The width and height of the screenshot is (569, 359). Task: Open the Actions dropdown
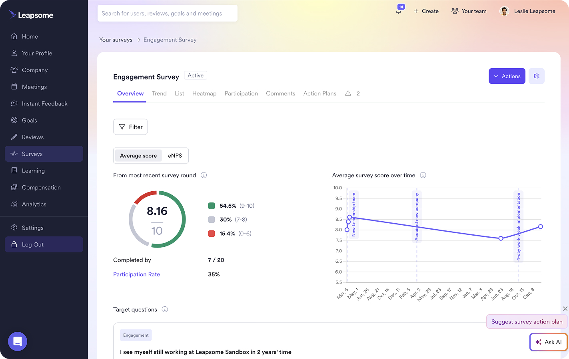click(x=507, y=76)
